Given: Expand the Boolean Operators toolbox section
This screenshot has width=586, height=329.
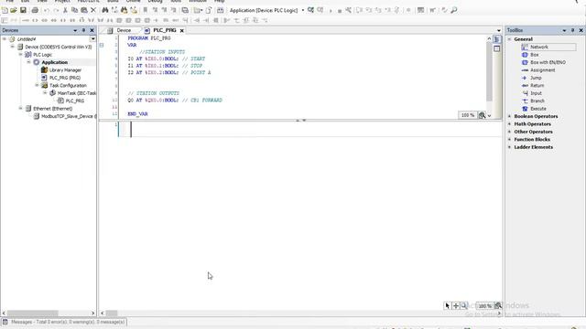Looking at the screenshot, I should pos(509,116).
